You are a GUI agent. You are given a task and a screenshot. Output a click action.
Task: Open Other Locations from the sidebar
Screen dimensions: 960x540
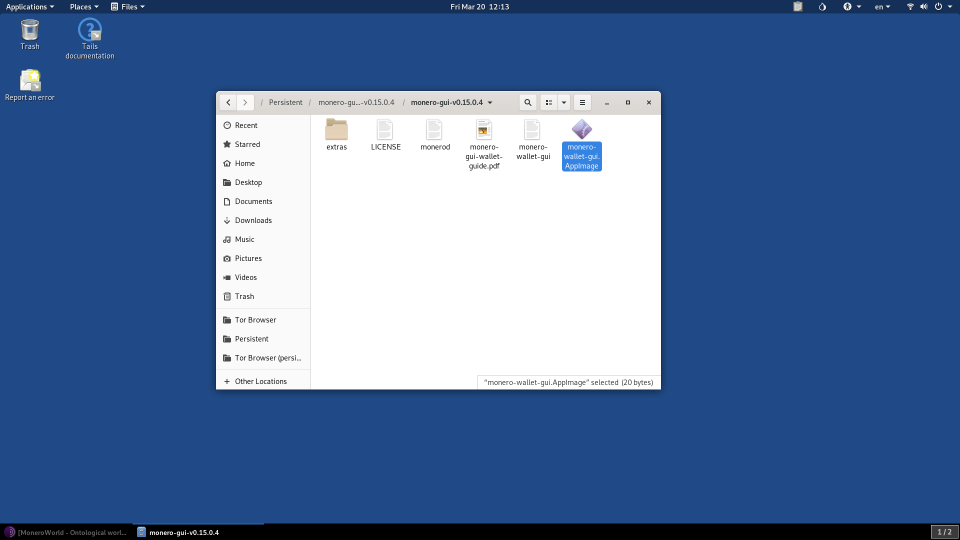click(260, 381)
